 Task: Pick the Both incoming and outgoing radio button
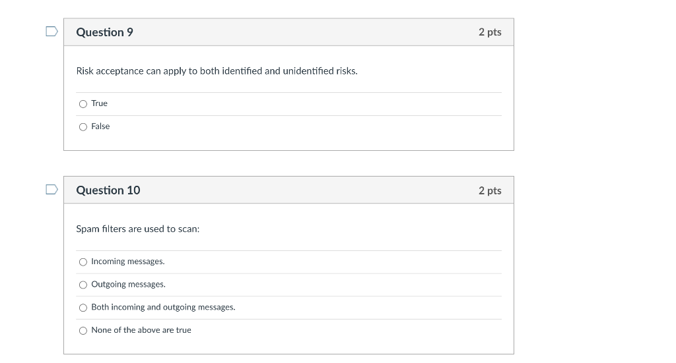coord(83,308)
